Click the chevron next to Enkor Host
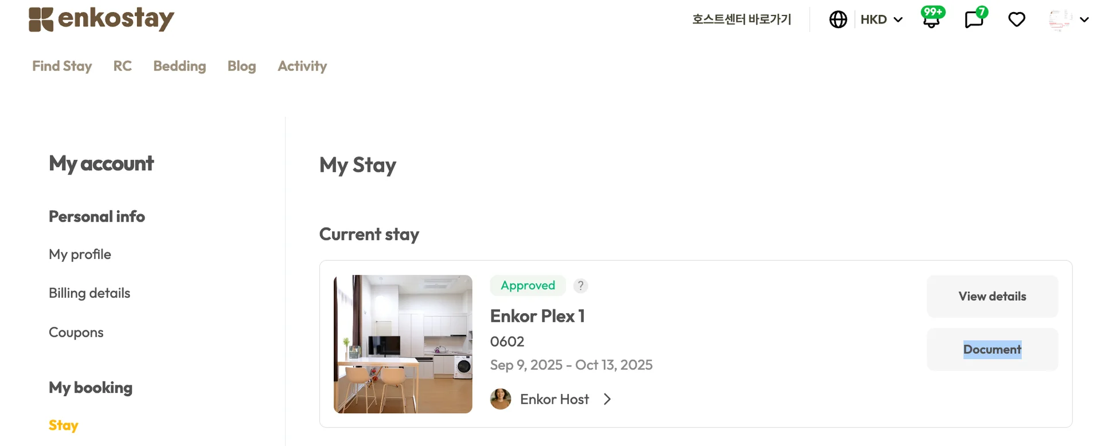The image size is (1101, 446). [x=607, y=399]
